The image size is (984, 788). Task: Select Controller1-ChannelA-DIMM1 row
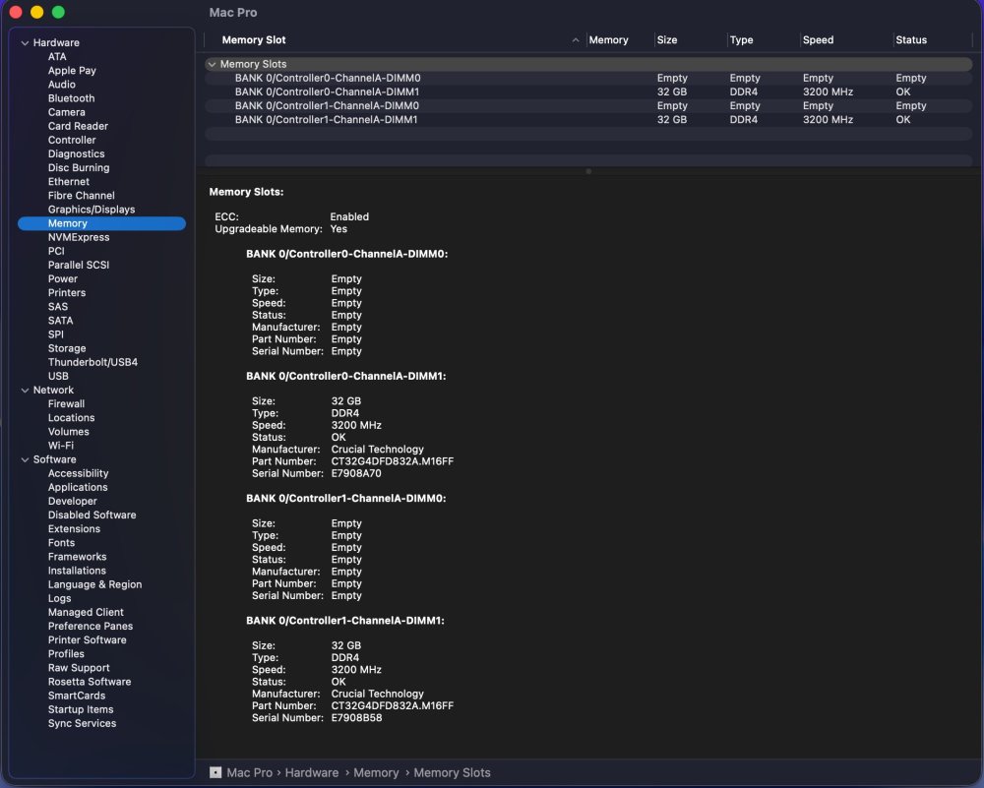point(588,119)
